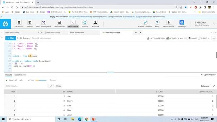Open the Shares page

tap(29, 24)
